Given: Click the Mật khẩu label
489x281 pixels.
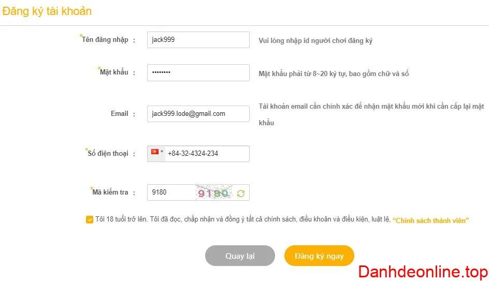Looking at the screenshot, I should tap(114, 72).
